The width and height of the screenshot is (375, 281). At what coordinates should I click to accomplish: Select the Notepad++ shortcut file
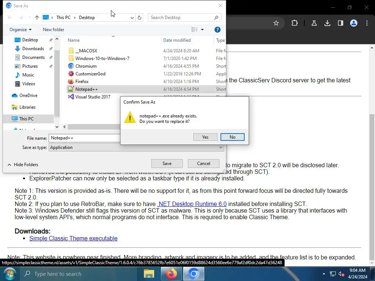click(x=86, y=89)
